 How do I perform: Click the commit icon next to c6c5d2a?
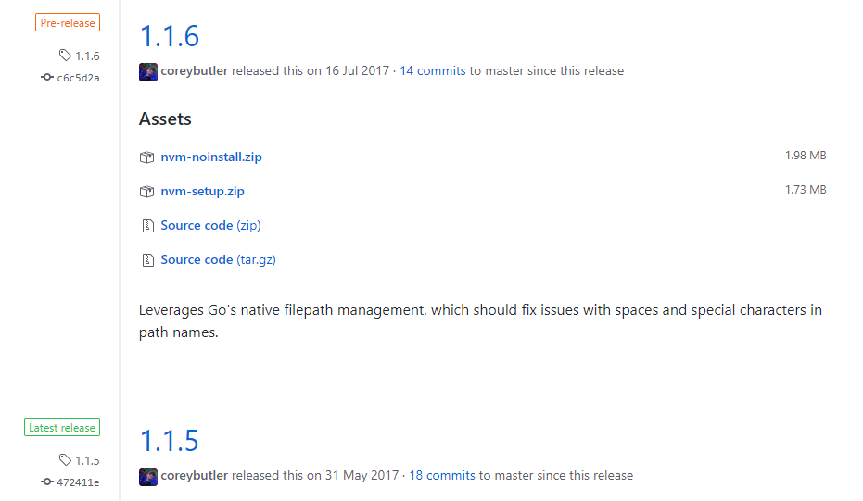[46, 78]
